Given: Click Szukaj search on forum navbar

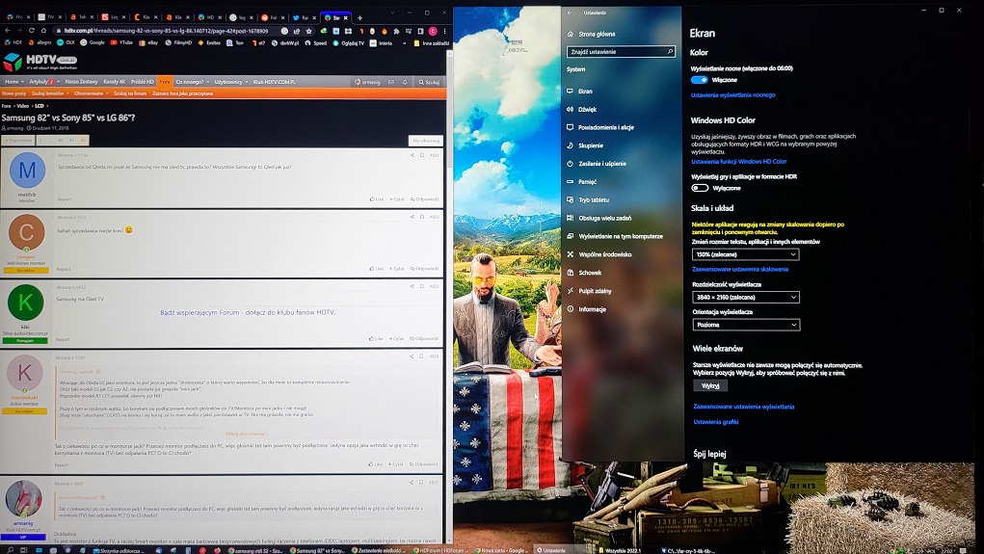Looking at the screenshot, I should pos(429,82).
